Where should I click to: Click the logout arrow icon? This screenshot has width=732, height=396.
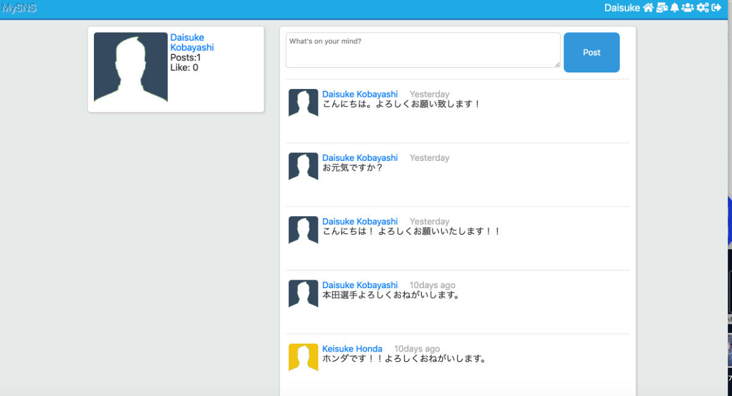point(717,8)
